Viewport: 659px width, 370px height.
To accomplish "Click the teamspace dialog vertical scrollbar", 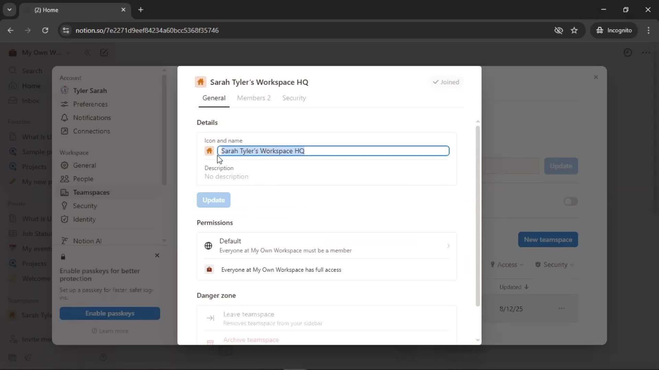I will [477, 216].
